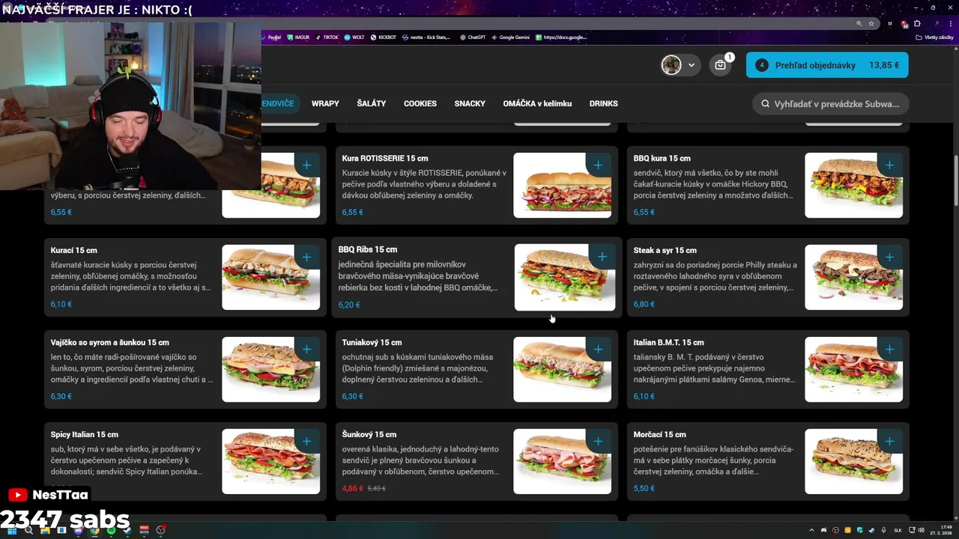Screen dimensions: 959x539
Task: Click the search magnifier icon in Subway search
Action: (765, 104)
